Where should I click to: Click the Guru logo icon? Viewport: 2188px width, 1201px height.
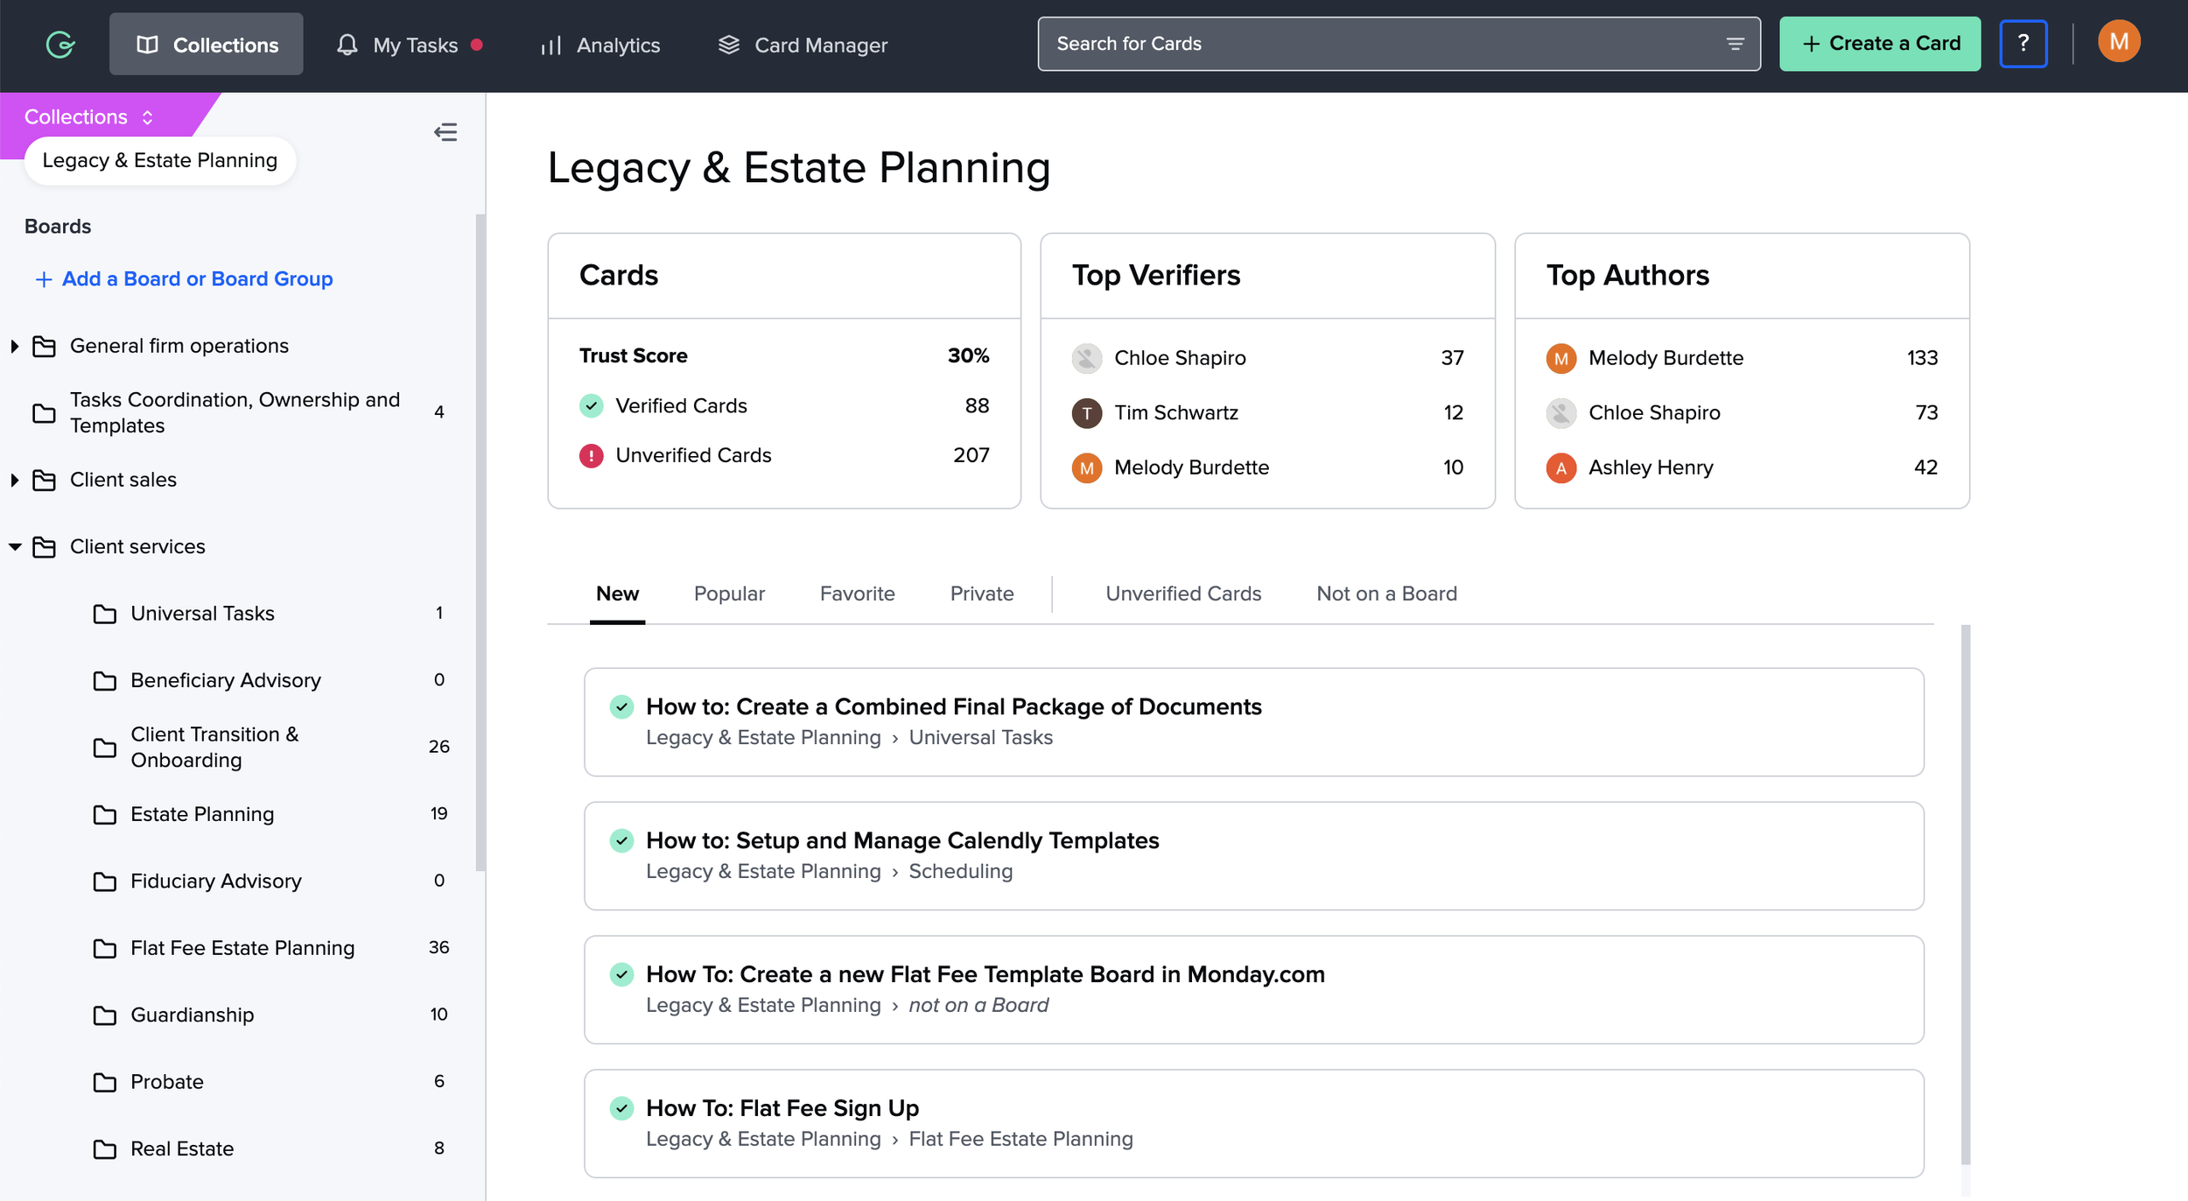point(60,44)
